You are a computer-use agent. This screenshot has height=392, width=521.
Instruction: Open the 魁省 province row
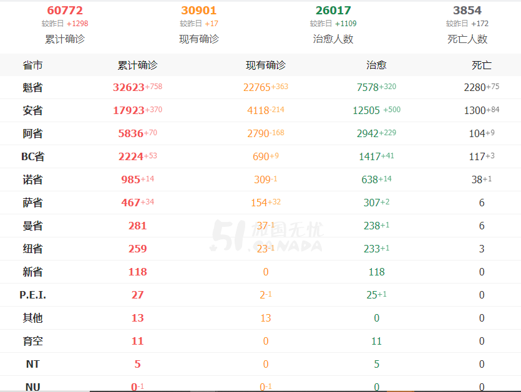click(261, 87)
